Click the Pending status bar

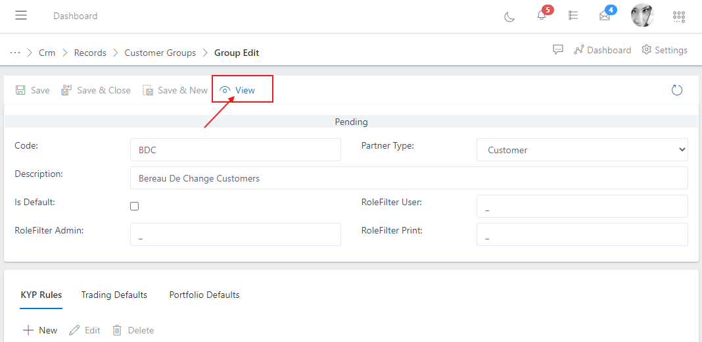351,122
